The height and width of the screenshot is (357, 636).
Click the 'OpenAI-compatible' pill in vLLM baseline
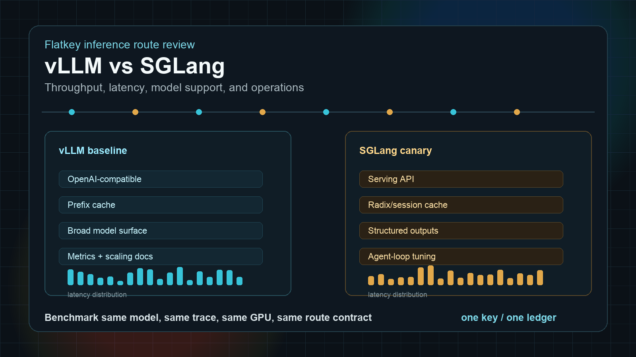(161, 179)
